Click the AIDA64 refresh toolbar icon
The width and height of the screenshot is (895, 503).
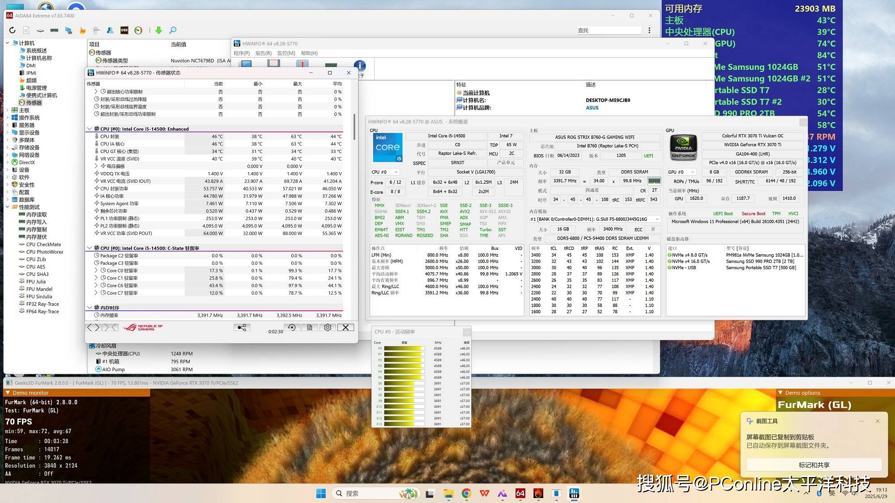click(13, 30)
